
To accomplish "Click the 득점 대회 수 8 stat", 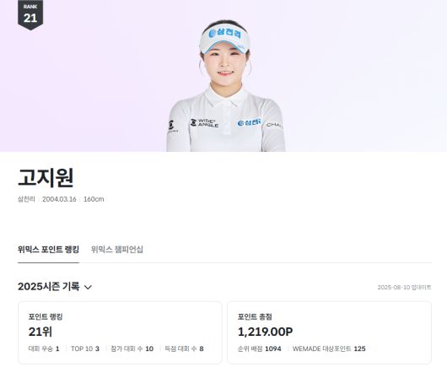I will (x=184, y=348).
